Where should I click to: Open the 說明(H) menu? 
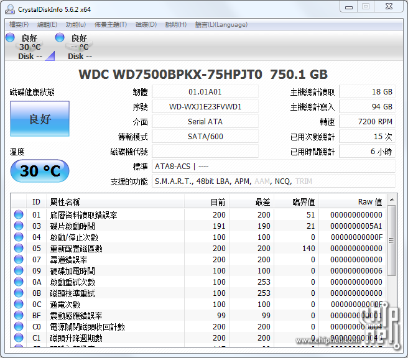176,25
